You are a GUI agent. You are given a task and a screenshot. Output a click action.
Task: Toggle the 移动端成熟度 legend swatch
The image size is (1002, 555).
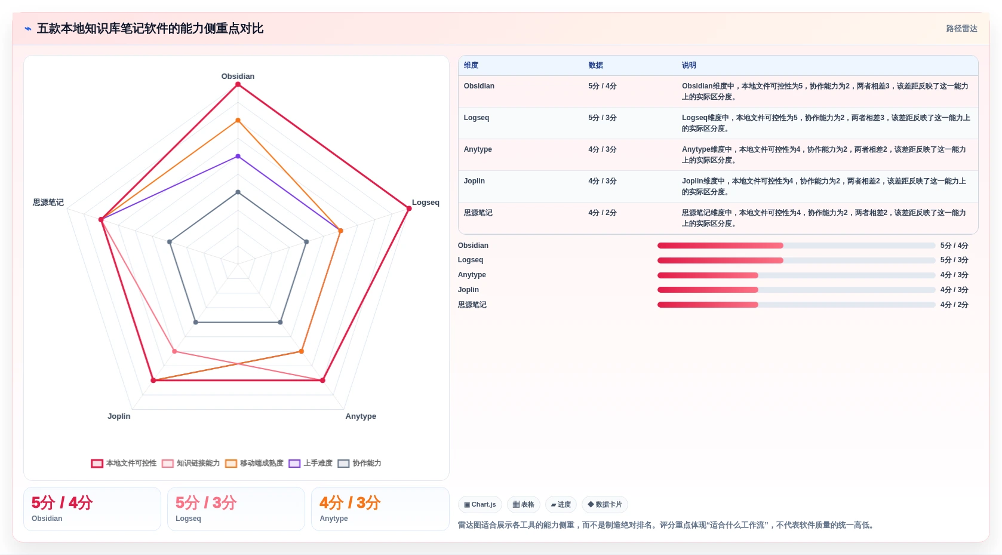[x=231, y=464]
